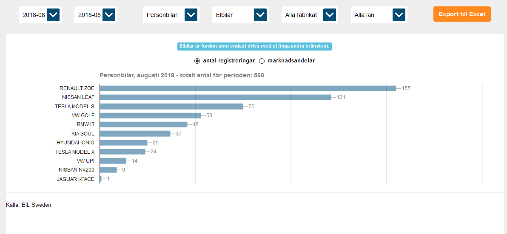Screen dimensions: 507x234
Task: Click the TESLA MODEL X axis label
Action: point(75,151)
